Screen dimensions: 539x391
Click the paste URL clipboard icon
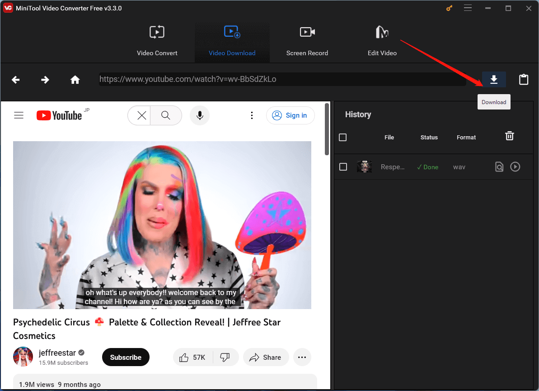pyautogui.click(x=524, y=80)
